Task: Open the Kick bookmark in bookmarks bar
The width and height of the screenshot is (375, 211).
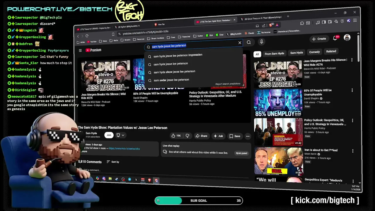Action: (x=209, y=35)
